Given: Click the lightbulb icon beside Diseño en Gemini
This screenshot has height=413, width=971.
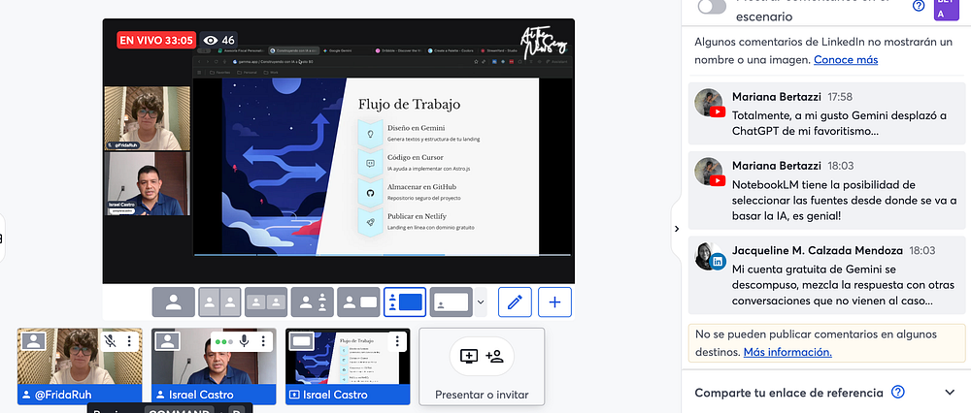Looking at the screenshot, I should tap(370, 134).
